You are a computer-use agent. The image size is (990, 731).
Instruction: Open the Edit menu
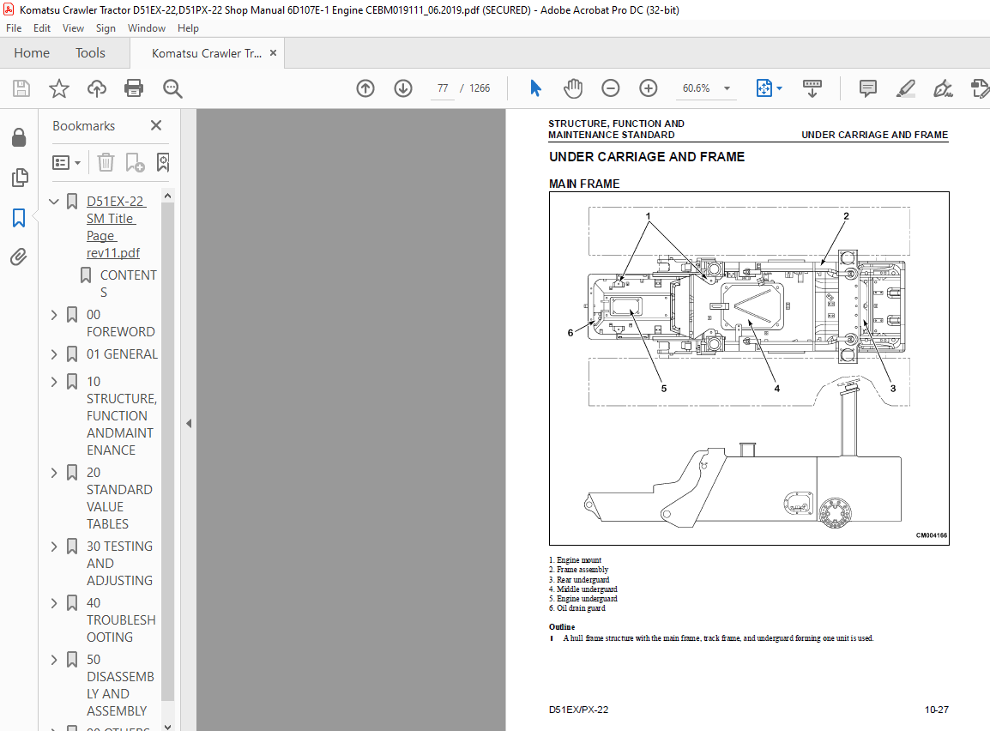[x=42, y=28]
